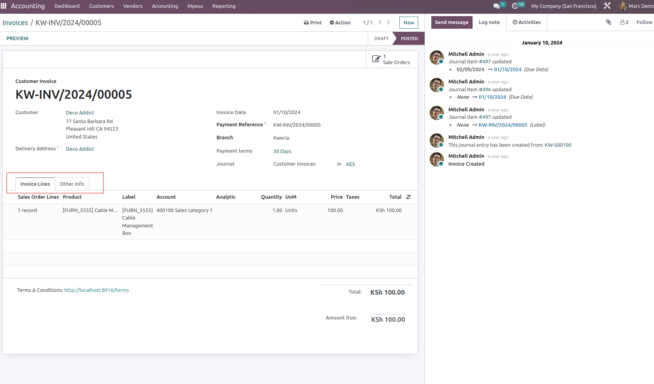The width and height of the screenshot is (654, 384).
Task: Open Sale Orders smart button
Action: pyautogui.click(x=391, y=59)
